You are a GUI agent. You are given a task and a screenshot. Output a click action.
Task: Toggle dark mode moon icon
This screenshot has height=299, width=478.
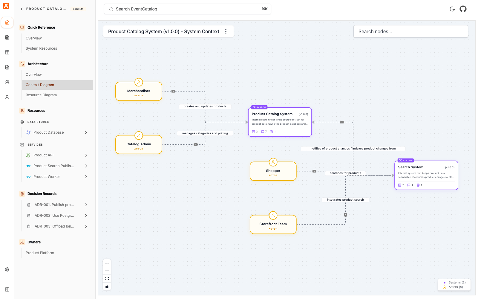coord(452,9)
